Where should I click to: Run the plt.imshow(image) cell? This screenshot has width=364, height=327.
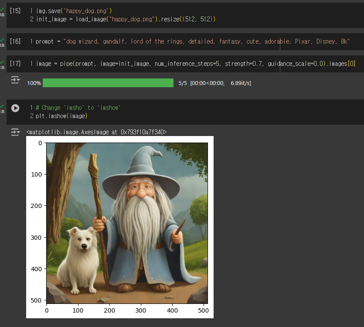15,108
